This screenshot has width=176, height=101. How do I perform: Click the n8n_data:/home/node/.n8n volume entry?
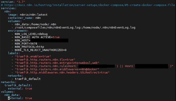click(x=35, y=24)
